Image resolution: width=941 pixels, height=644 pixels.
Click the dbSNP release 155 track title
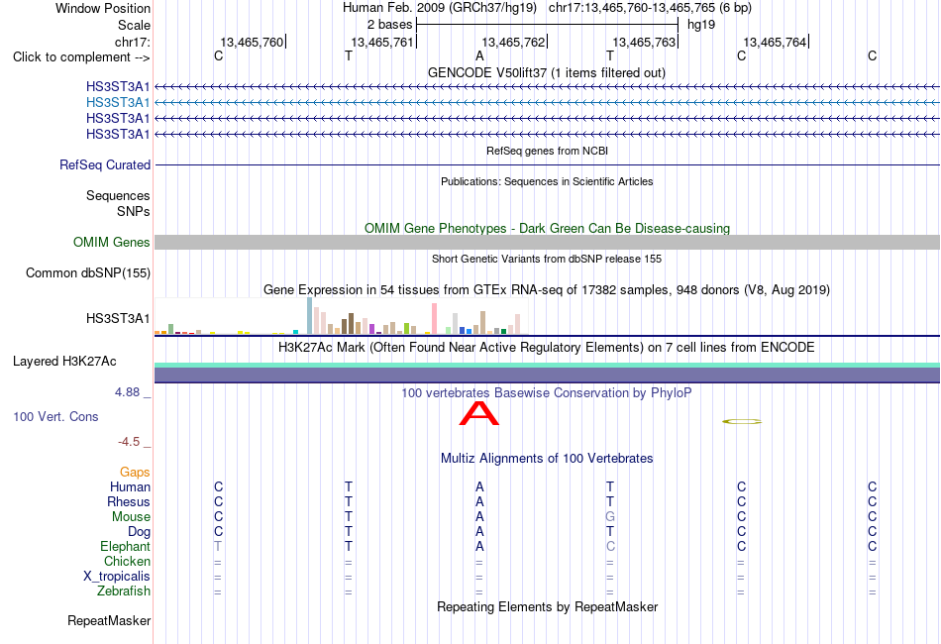pyautogui.click(x=546, y=259)
